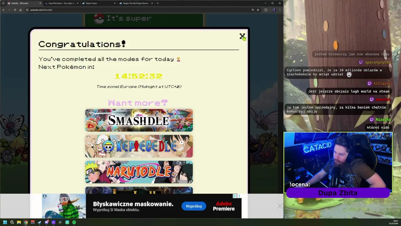This screenshot has height=226, width=401.
Task: Open the Onepiecedle game banner
Action: click(x=139, y=146)
